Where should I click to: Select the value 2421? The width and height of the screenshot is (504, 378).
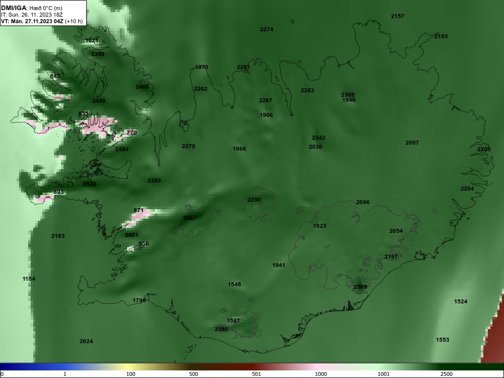[x=131, y=235]
